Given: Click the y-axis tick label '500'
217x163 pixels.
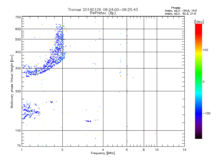Looking at the screenshot, I should 18,39.
